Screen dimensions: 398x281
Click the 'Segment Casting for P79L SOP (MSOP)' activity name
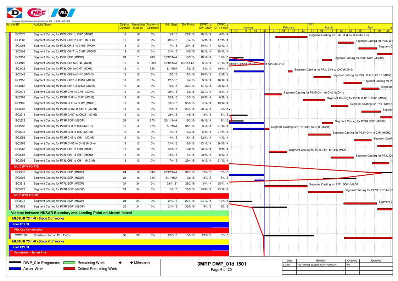click(59, 201)
